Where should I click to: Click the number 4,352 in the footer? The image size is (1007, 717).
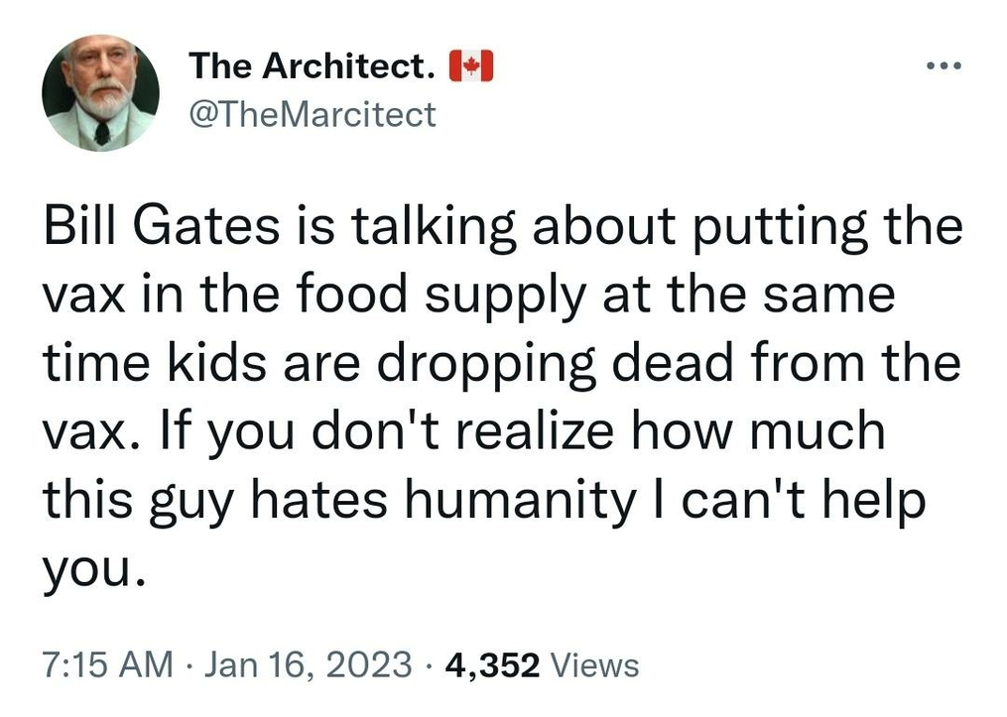[492, 664]
